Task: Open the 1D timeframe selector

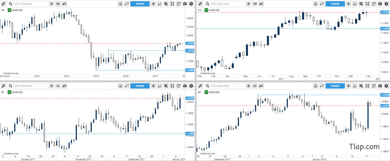Action: tap(58, 86)
